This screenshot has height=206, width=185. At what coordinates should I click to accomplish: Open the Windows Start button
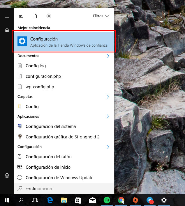click(x=7, y=200)
